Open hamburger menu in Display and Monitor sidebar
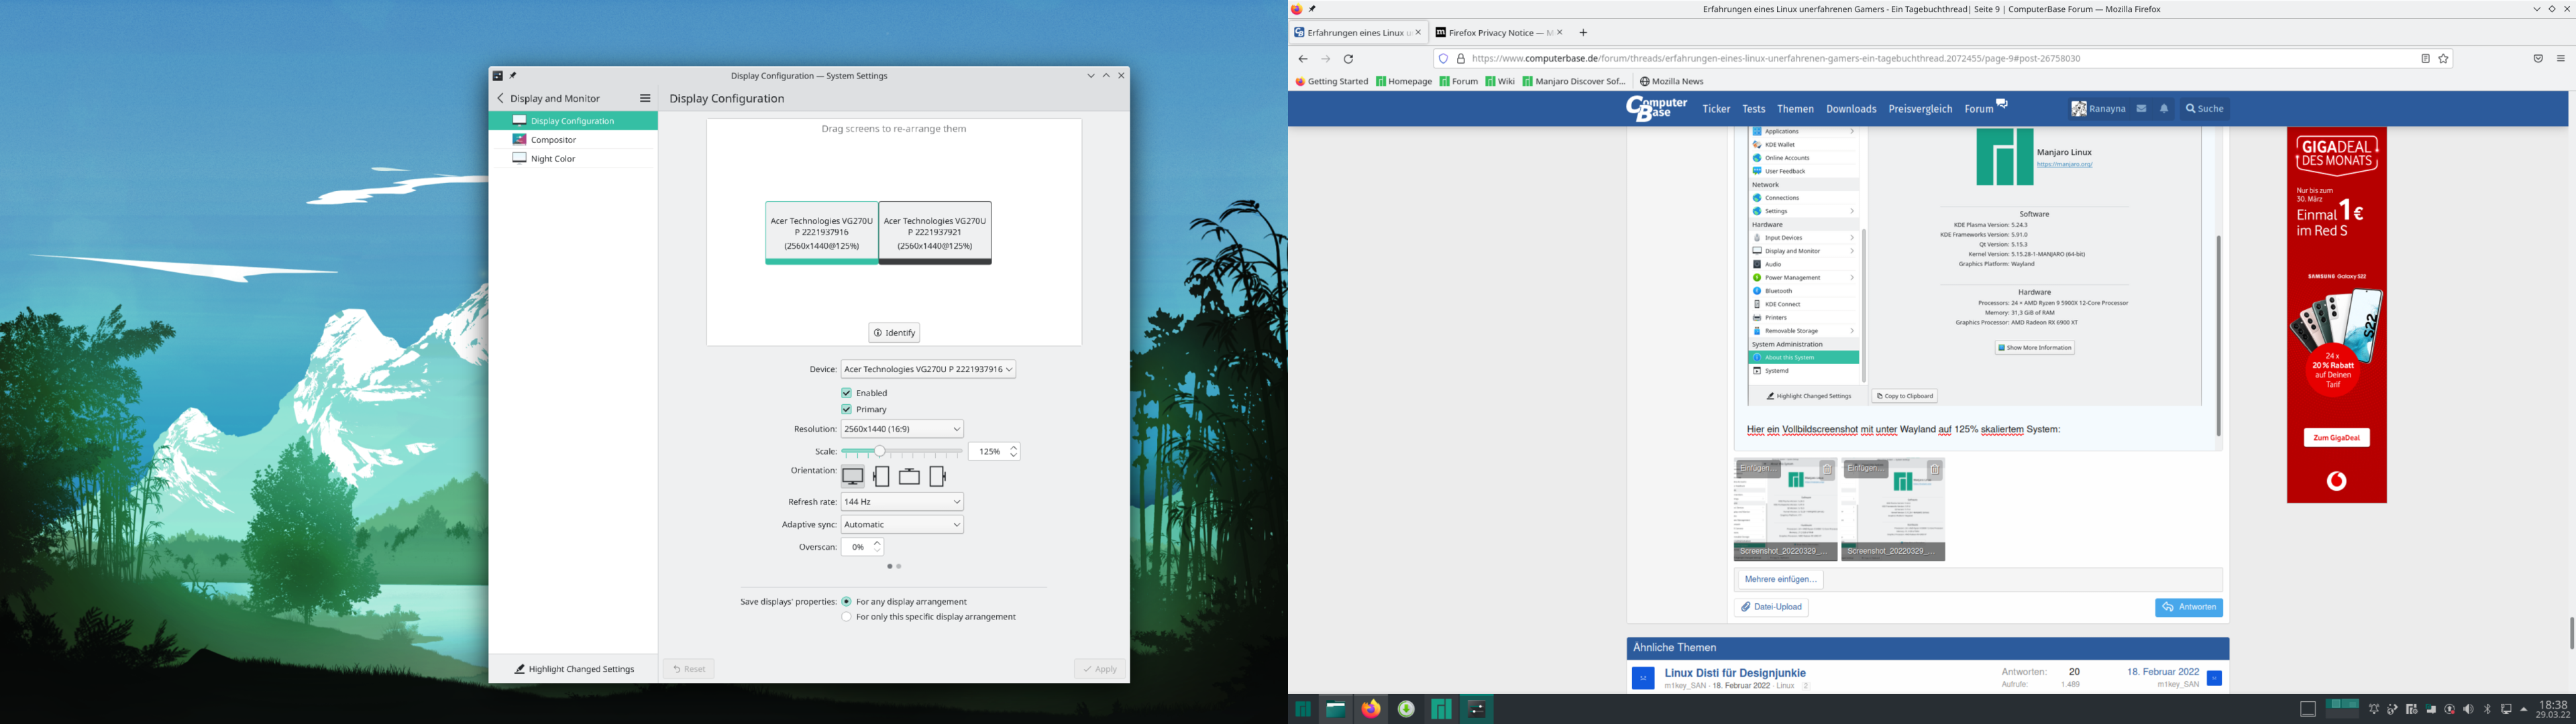This screenshot has height=724, width=2576. click(x=645, y=98)
